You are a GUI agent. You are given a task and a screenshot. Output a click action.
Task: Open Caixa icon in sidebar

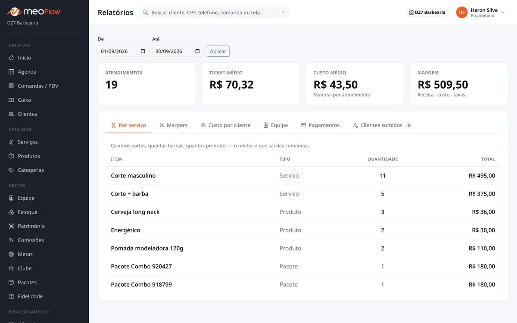point(11,100)
